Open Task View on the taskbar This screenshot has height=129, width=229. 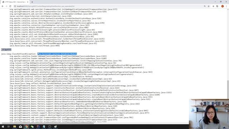(9, 126)
